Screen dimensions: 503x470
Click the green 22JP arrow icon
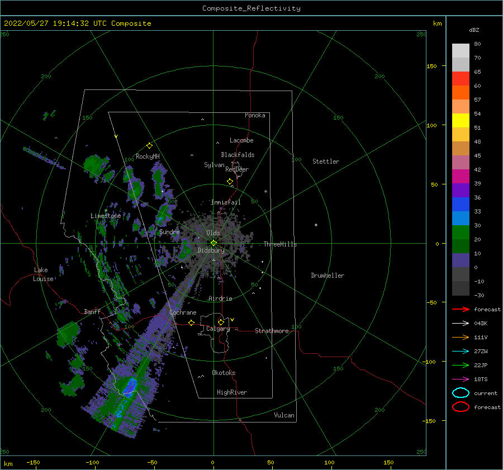461,365
